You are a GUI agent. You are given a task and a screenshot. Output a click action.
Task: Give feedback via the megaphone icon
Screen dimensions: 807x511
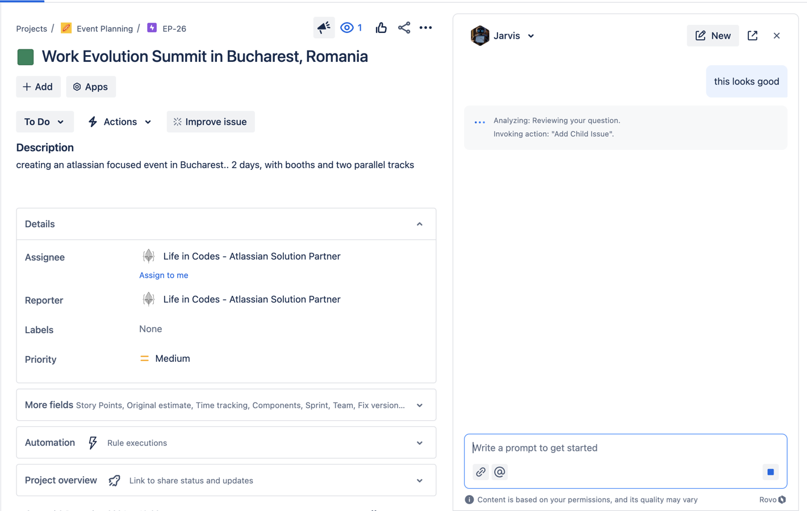coord(324,27)
